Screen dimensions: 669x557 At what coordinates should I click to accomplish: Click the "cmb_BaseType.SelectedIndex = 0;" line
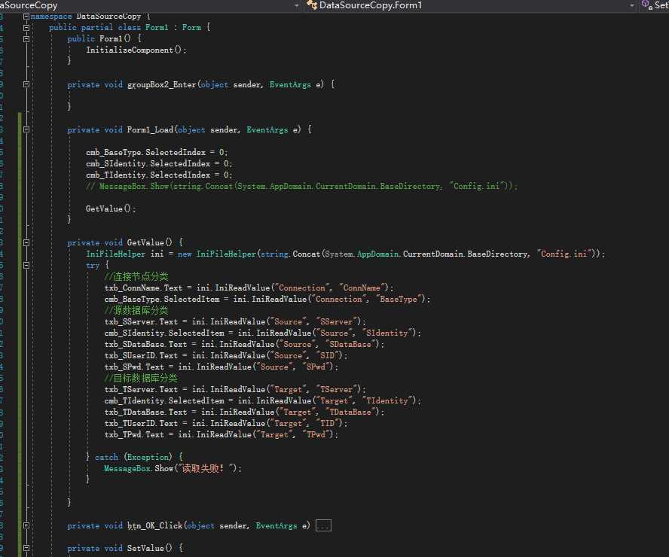point(157,152)
